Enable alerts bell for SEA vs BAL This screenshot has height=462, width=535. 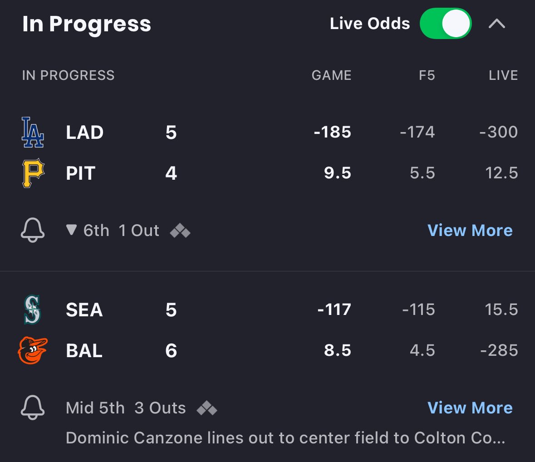tap(33, 408)
